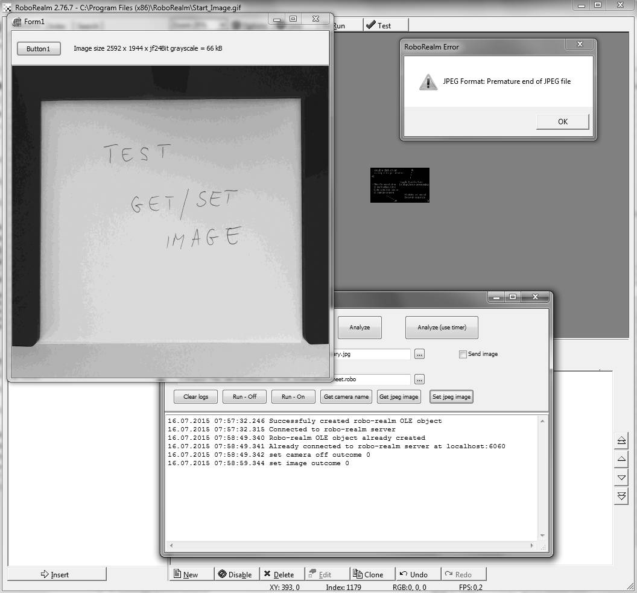Enable the Send image checkbox
The width and height of the screenshot is (637, 593).
(463, 354)
